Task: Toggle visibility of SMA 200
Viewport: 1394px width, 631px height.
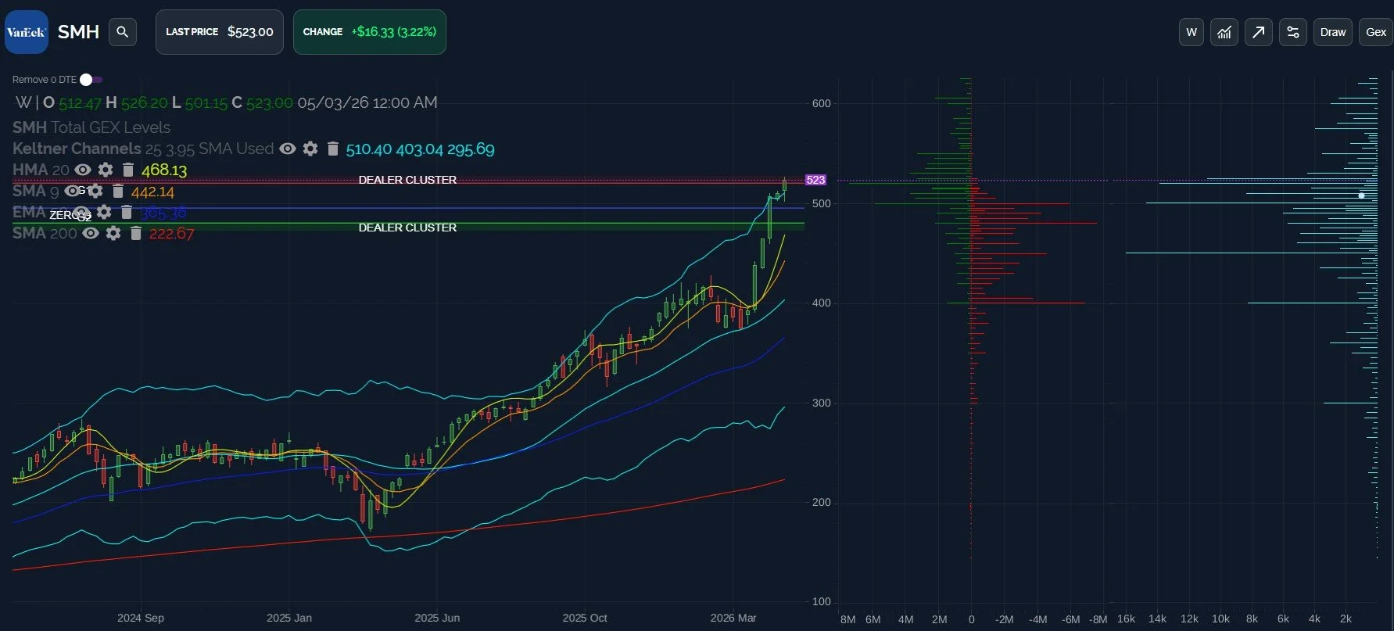Action: click(91, 233)
